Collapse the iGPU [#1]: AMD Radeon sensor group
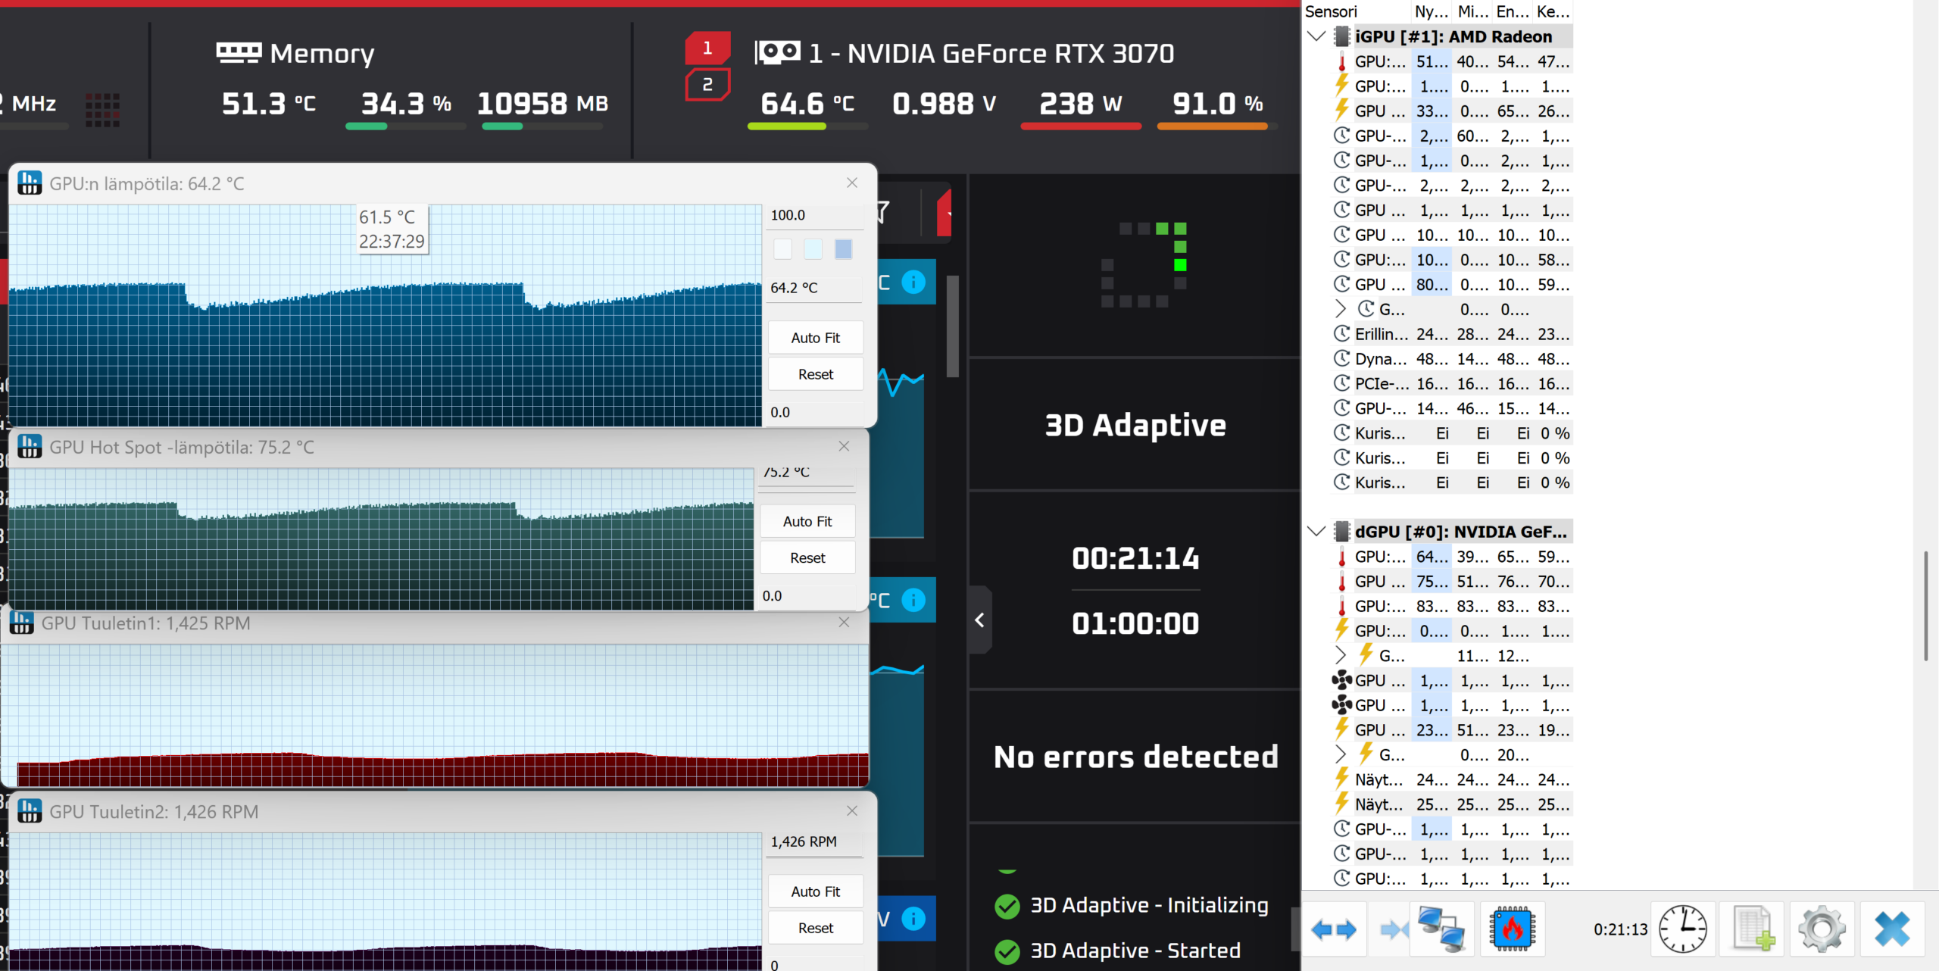 tap(1316, 36)
